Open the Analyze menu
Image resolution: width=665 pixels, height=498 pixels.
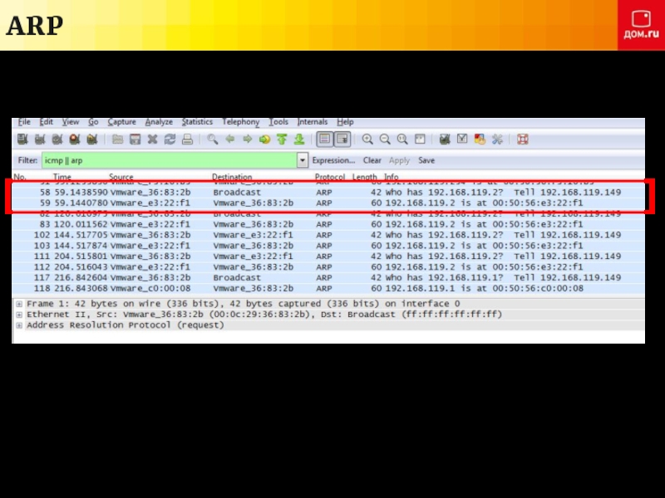[x=159, y=122]
